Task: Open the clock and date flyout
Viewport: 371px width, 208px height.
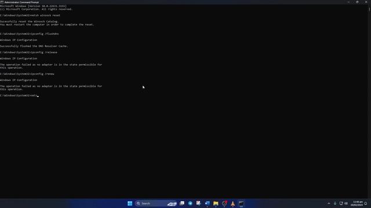Action: [x=357, y=203]
